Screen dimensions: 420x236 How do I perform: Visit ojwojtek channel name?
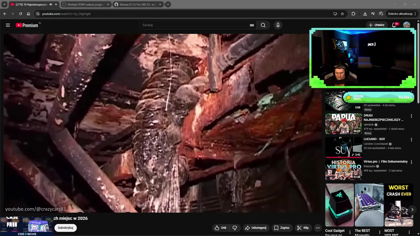coord(369,125)
